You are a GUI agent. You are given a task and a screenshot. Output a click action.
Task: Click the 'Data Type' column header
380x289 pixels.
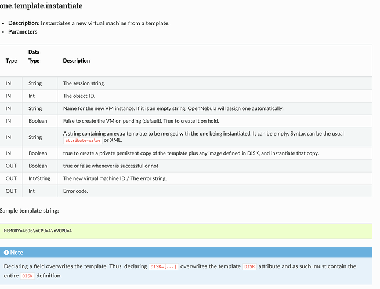[34, 56]
